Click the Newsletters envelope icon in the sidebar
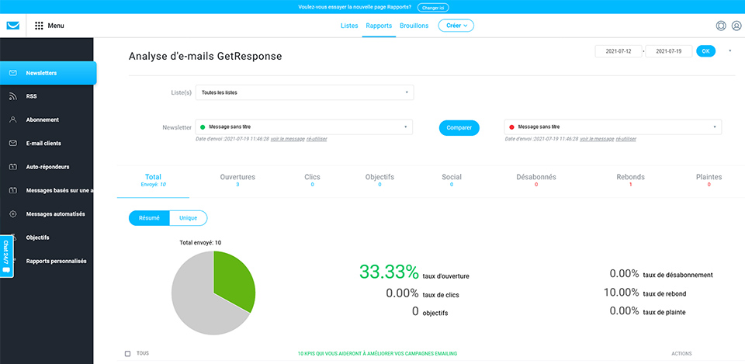The image size is (745, 364). 13,73
